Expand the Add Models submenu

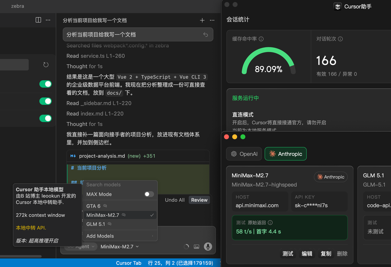tap(120, 236)
